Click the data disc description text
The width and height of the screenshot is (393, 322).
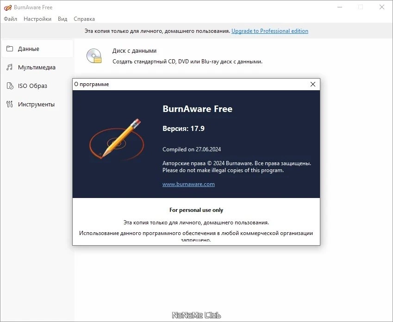187,62
